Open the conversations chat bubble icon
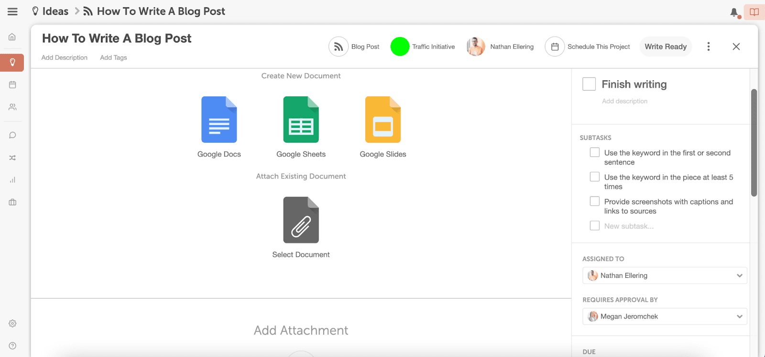Viewport: 765px width, 357px height. point(12,135)
